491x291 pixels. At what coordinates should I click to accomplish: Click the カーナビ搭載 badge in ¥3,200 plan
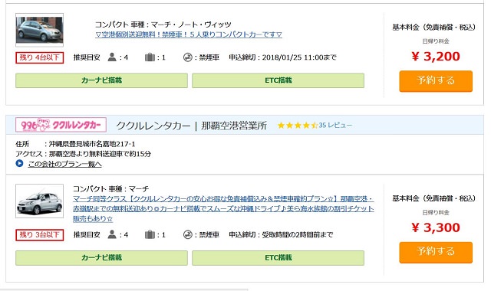click(101, 80)
